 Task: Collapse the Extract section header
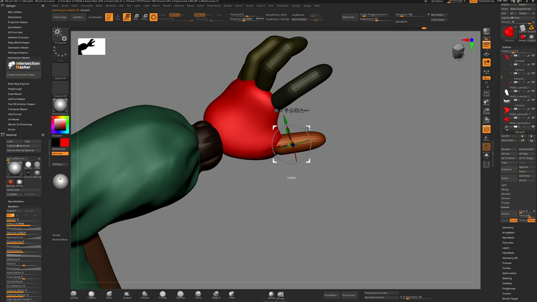[505, 207]
